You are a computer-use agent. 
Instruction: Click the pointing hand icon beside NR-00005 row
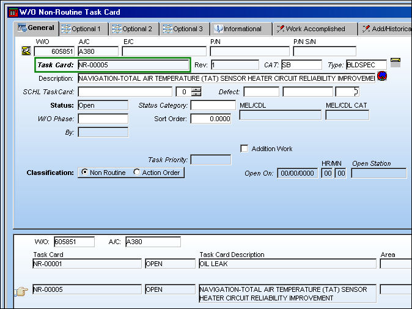coord(21,292)
